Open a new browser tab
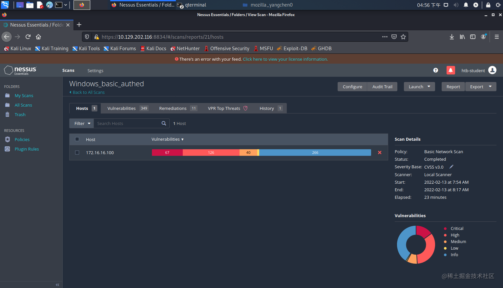The height and width of the screenshot is (288, 503). [79, 25]
